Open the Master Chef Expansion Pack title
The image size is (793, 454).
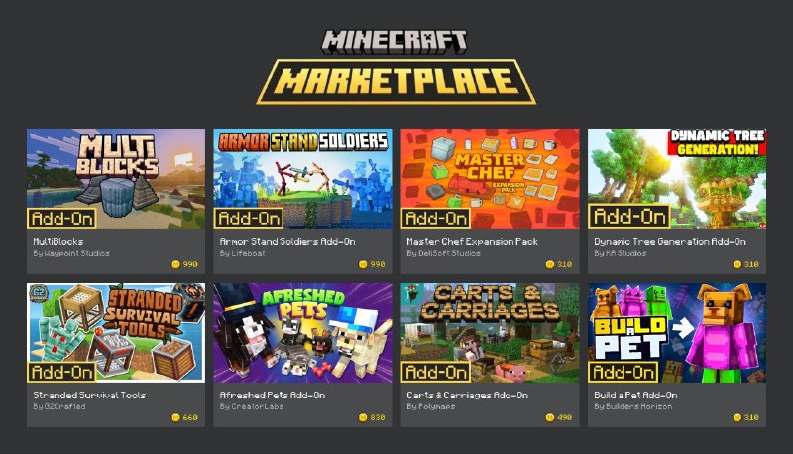pyautogui.click(x=473, y=242)
